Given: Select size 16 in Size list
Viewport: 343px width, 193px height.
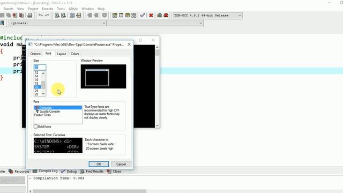Looking at the screenshot, I should [36, 80].
